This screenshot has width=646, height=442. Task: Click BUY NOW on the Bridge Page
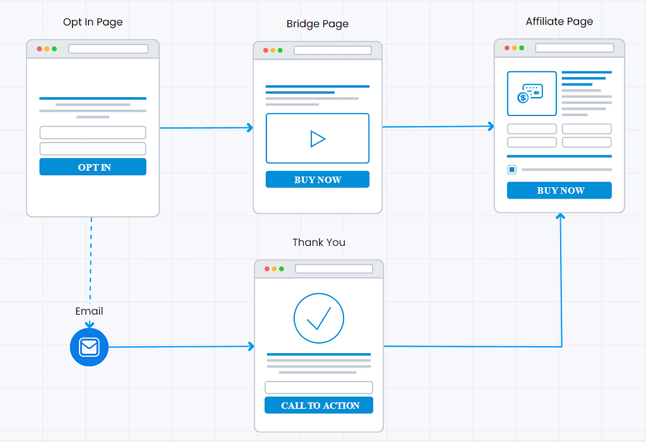point(317,180)
